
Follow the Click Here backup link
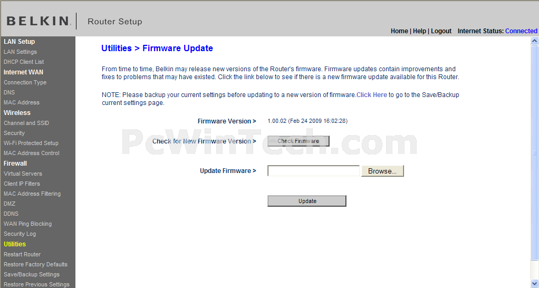pyautogui.click(x=372, y=95)
